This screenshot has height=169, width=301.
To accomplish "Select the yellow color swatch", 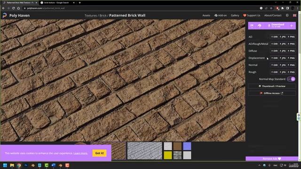I will click(168, 155).
